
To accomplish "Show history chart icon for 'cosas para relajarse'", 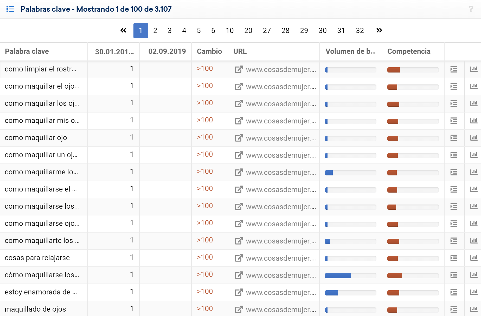I will pyautogui.click(x=474, y=258).
